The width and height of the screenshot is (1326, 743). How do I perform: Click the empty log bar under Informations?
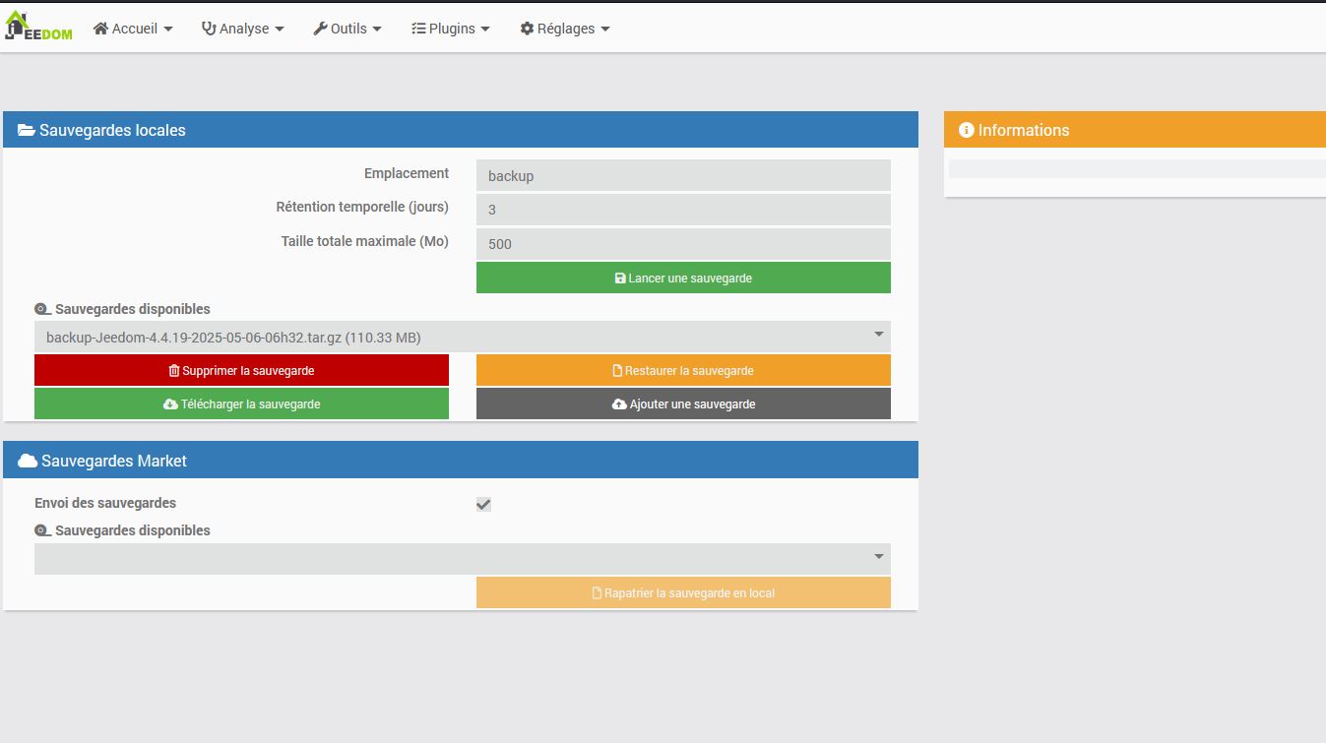[1137, 168]
